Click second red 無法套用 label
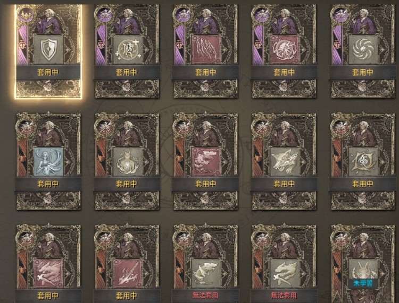The height and width of the screenshot is (303, 399). click(x=284, y=296)
